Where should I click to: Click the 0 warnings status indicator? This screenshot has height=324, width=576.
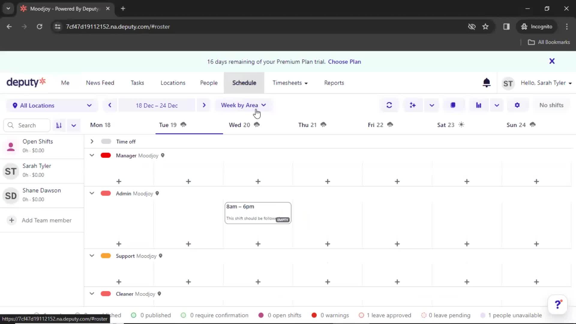(330, 315)
